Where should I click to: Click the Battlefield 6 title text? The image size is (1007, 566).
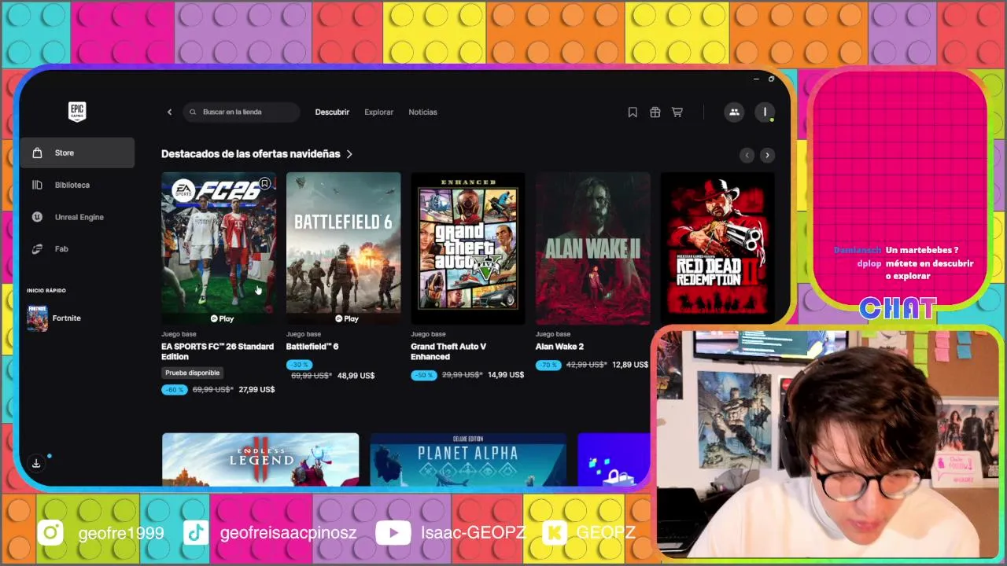pyautogui.click(x=312, y=347)
